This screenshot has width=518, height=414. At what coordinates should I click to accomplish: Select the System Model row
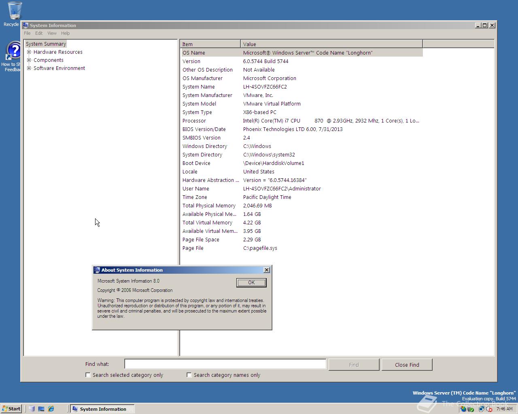(301, 103)
